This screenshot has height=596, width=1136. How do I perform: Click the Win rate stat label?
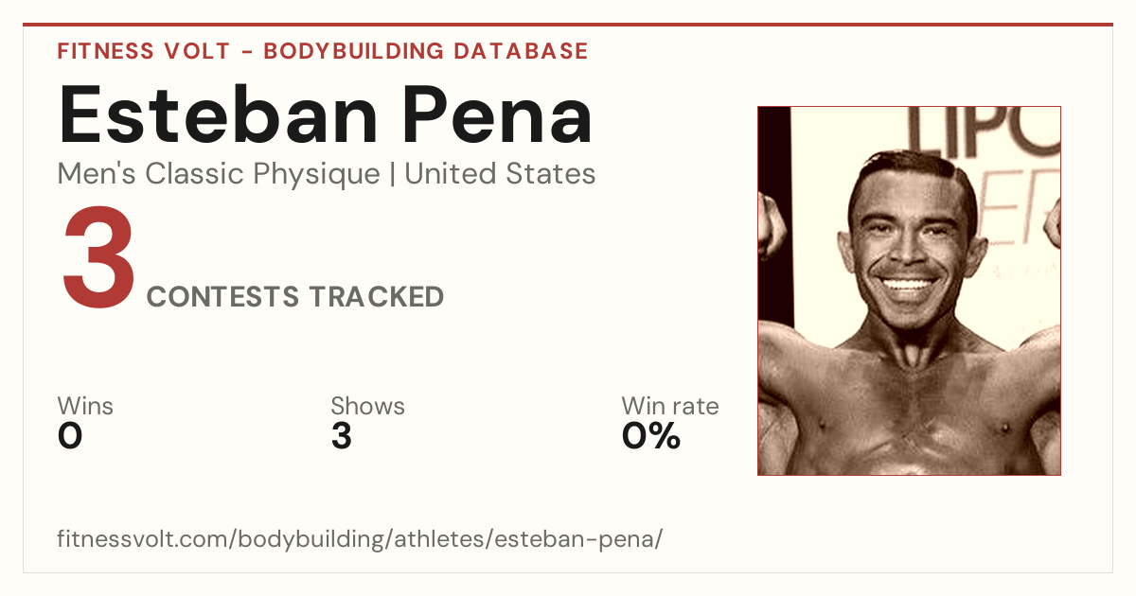pos(670,407)
